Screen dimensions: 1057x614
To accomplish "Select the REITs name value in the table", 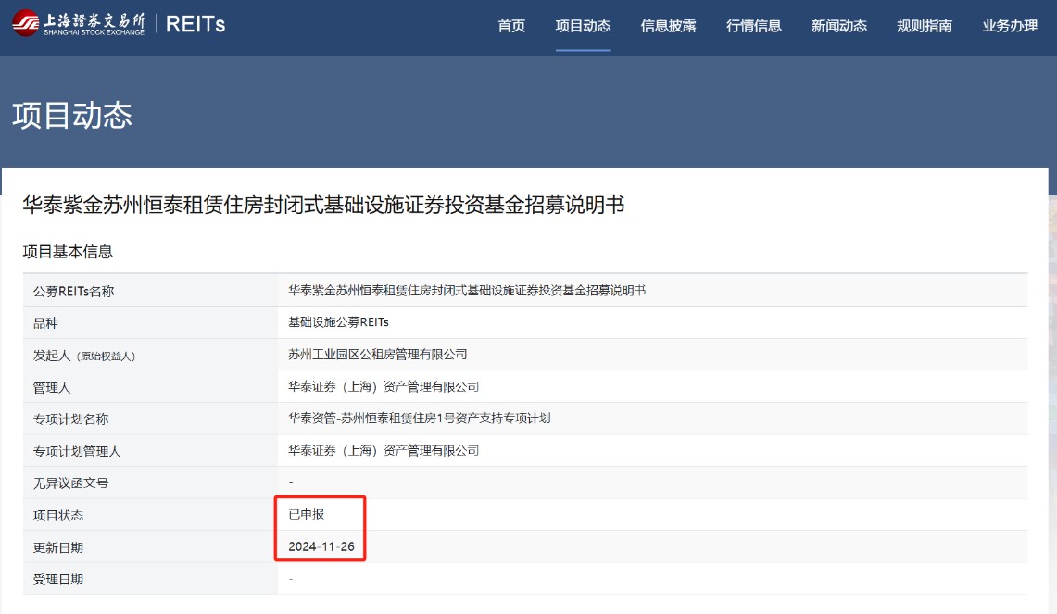I will (467, 291).
